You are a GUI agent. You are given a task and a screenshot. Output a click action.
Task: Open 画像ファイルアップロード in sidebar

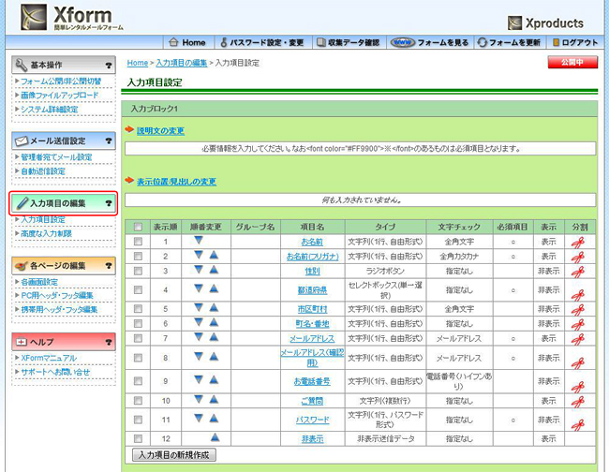click(x=59, y=96)
